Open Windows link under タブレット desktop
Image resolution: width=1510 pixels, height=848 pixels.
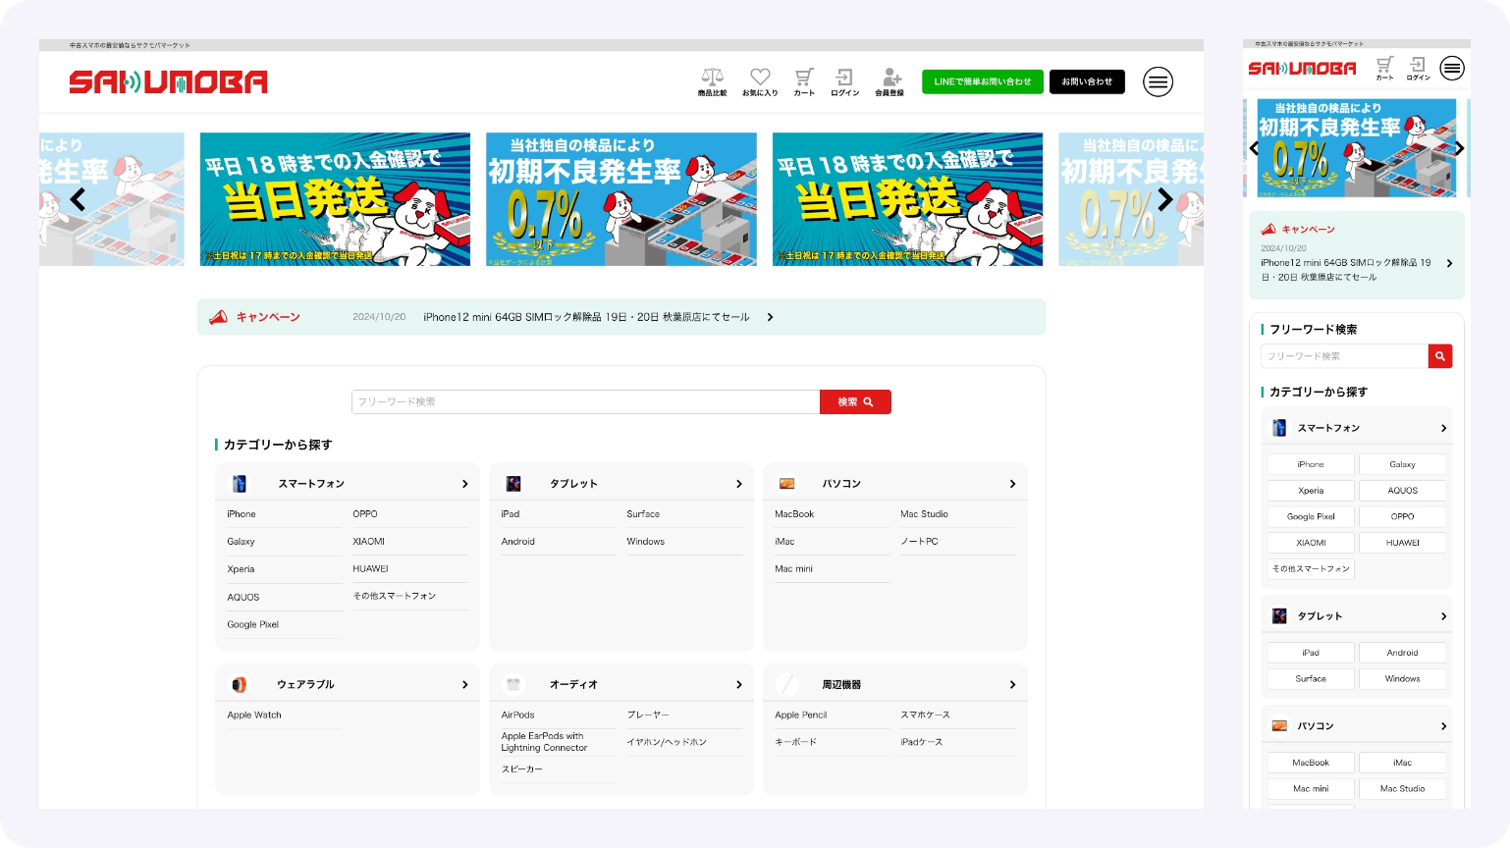pyautogui.click(x=645, y=542)
